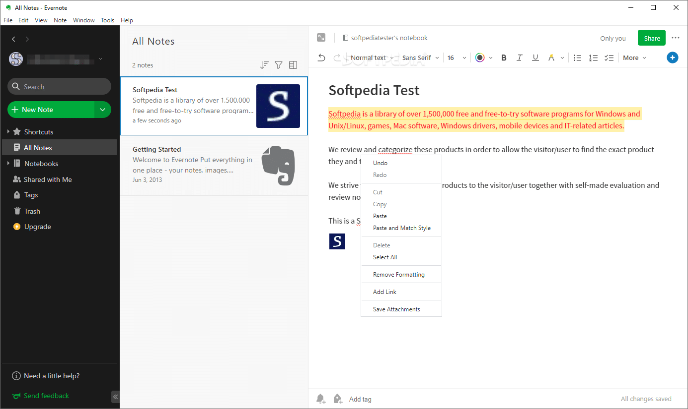This screenshot has height=409, width=688.
Task: Click the green Share button
Action: 652,38
